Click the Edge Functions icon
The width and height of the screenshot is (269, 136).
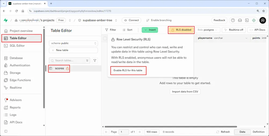click(x=6, y=80)
